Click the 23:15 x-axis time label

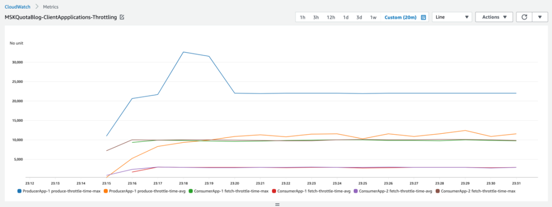pos(106,183)
